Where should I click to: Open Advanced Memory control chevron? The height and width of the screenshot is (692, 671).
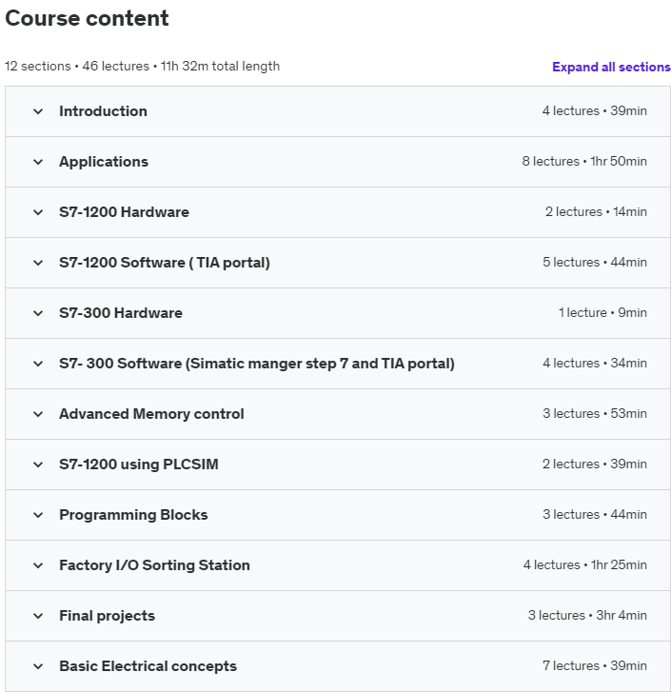(x=38, y=414)
